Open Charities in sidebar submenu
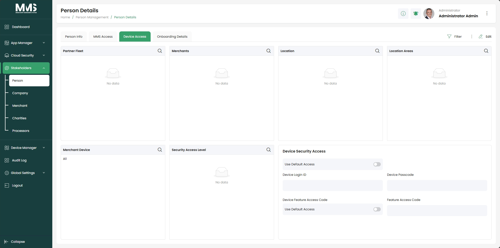 pyautogui.click(x=19, y=118)
